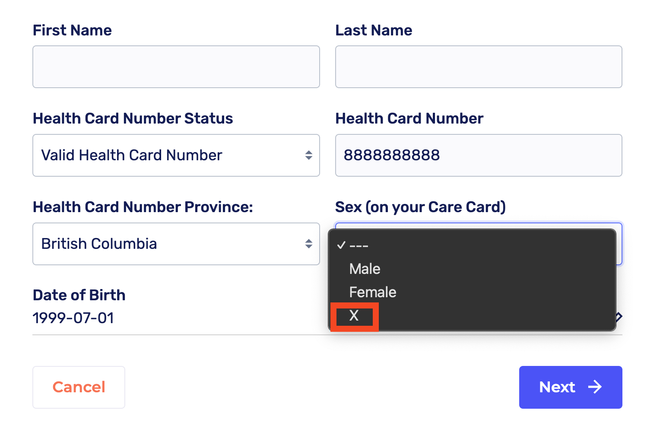Click the Health Card Number field
The width and height of the screenshot is (660, 445).
pyautogui.click(x=479, y=155)
